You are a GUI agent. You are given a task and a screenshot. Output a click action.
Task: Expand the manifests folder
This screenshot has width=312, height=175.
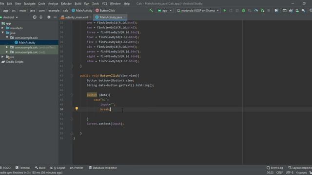(x=2, y=28)
